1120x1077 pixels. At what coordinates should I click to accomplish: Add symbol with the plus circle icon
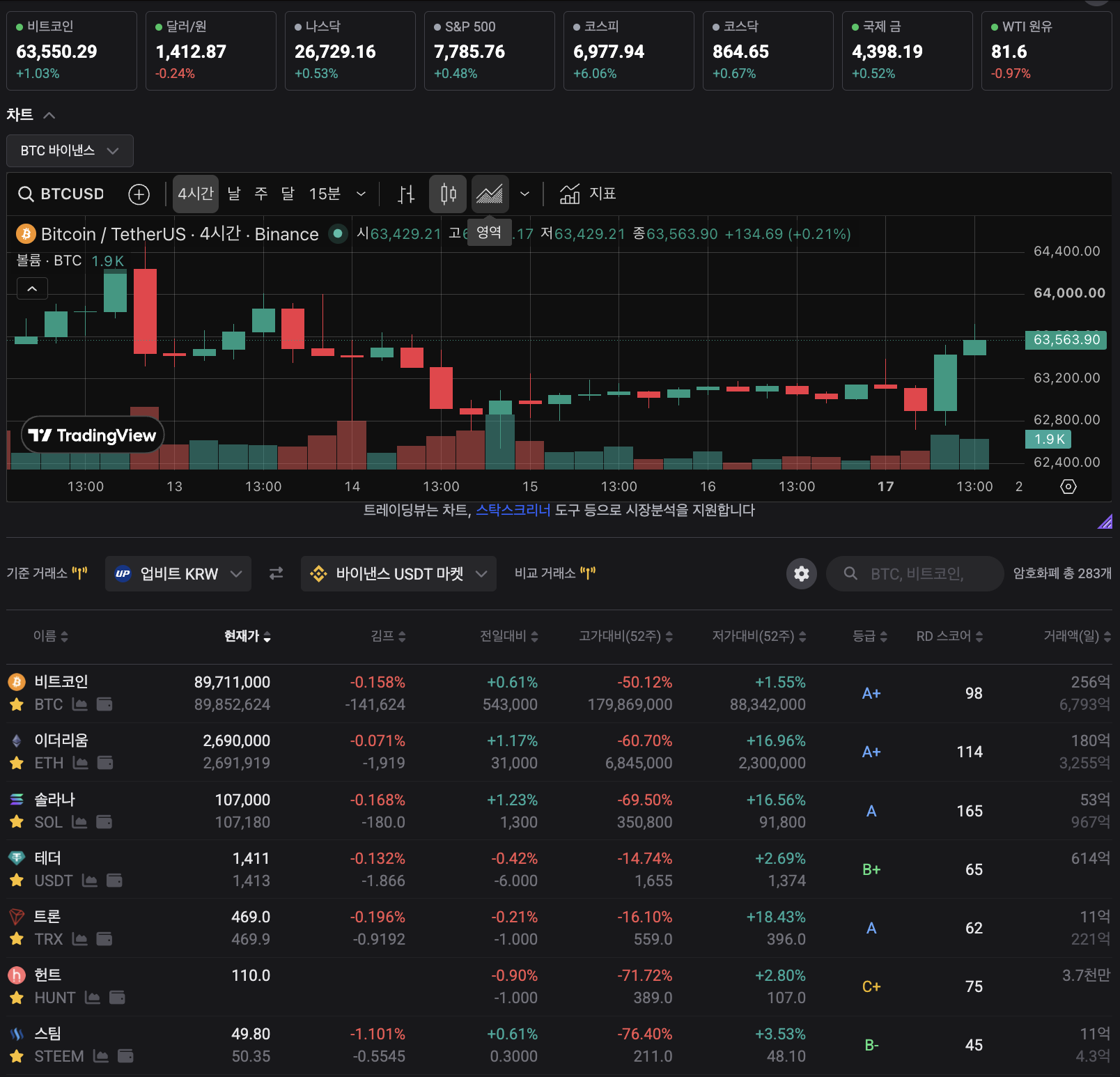click(x=139, y=194)
